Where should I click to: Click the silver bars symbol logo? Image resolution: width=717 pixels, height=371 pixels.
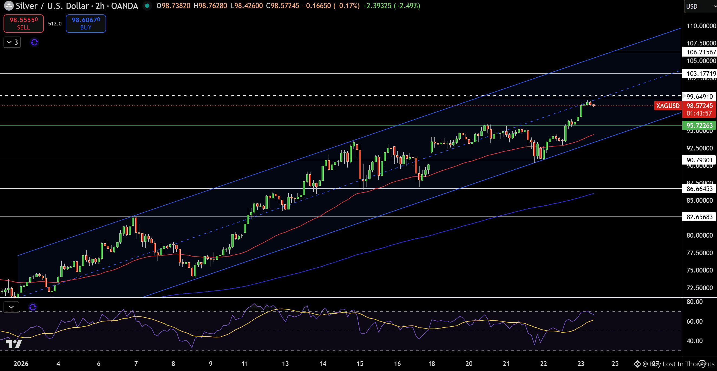(9, 6)
